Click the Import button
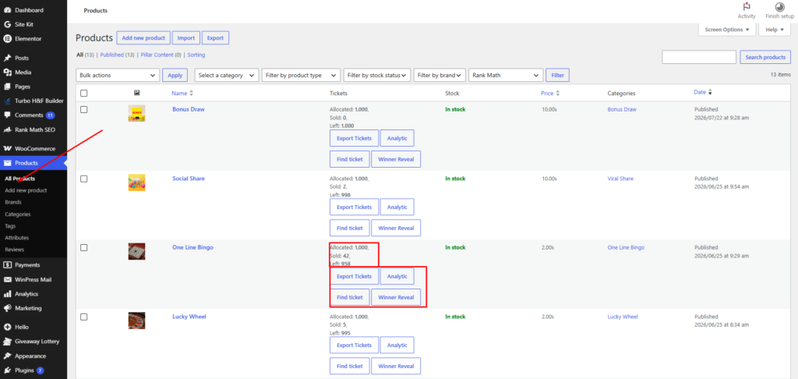The height and width of the screenshot is (379, 798). pyautogui.click(x=185, y=37)
